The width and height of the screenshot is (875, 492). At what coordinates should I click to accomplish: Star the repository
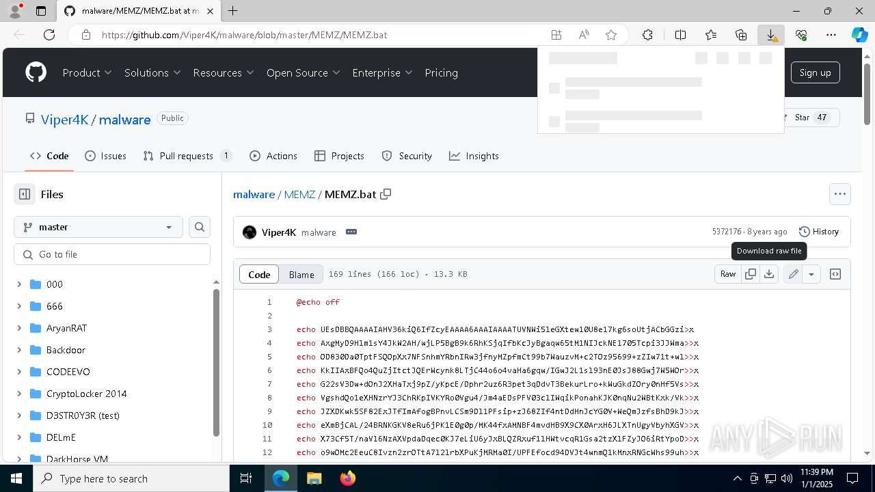(x=810, y=118)
